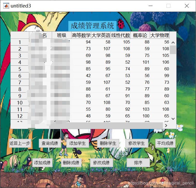Click the 概率论 cell 100 in row 12

click(140, 116)
